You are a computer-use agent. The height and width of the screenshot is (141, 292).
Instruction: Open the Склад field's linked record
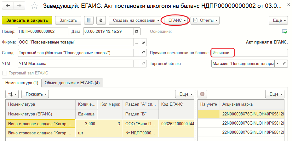point(143,53)
